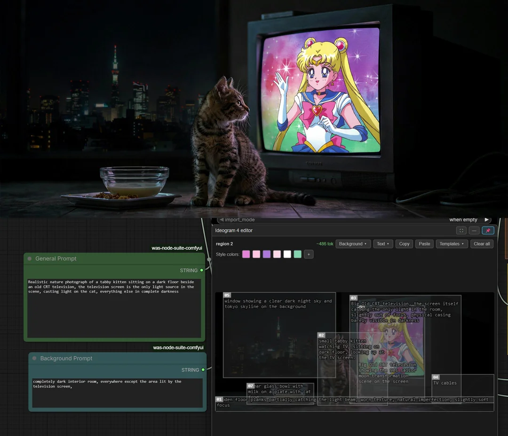Select the mint green style color swatch
Screen dimensions: 508x436
coord(297,255)
